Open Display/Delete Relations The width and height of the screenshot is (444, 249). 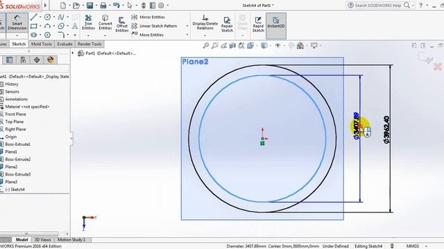205,22
